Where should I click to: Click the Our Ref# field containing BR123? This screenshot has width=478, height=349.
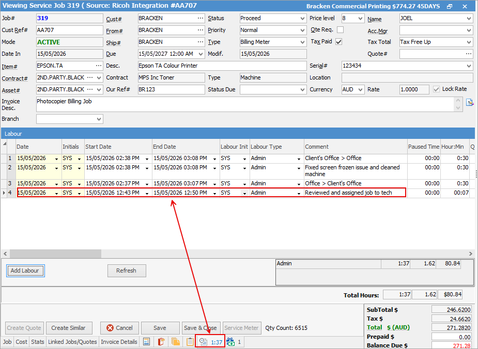pos(172,89)
